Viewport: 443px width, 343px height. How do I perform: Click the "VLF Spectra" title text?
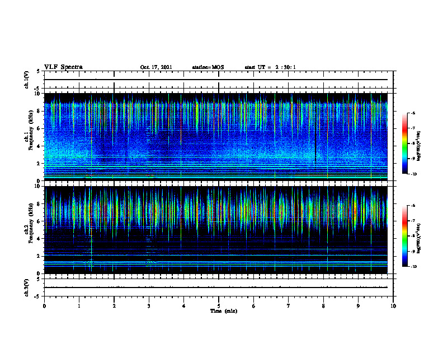point(63,67)
